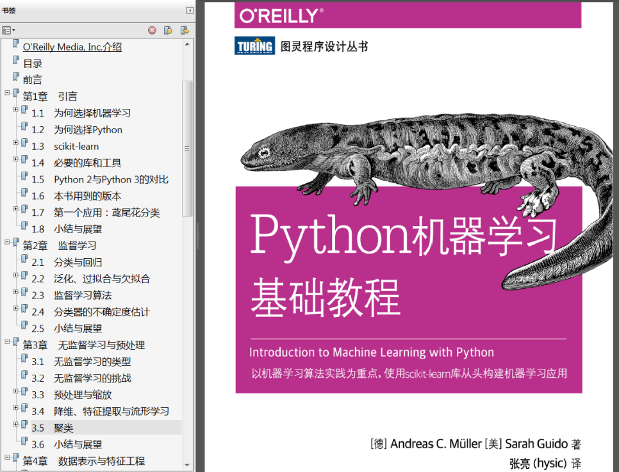This screenshot has height=472, width=619.
Task: Expand section 1.7 第一个应用：鸢尾花分类
Action: pyautogui.click(x=16, y=209)
